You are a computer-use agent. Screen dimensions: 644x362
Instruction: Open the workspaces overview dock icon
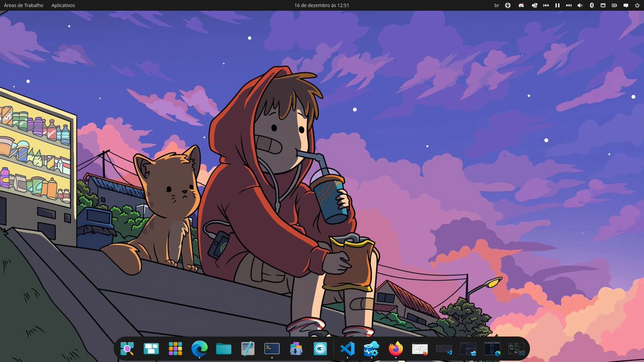click(151, 349)
